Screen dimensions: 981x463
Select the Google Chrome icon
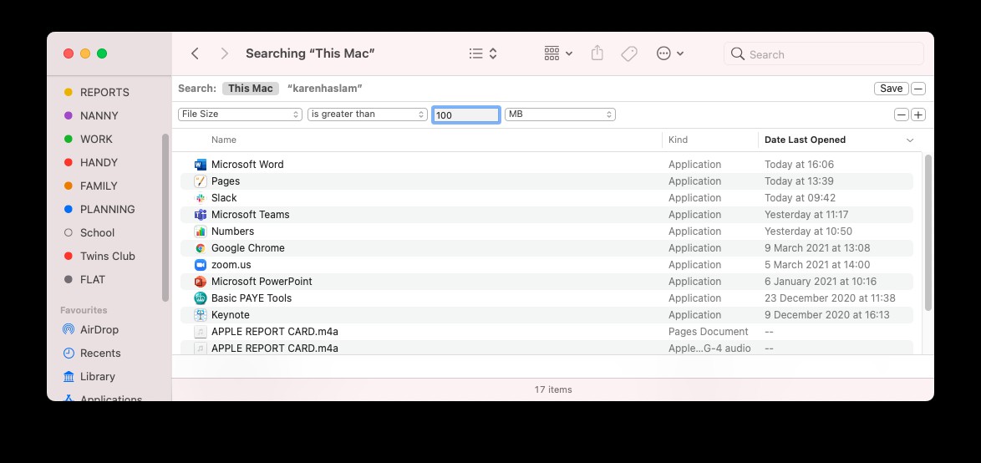pyautogui.click(x=201, y=247)
